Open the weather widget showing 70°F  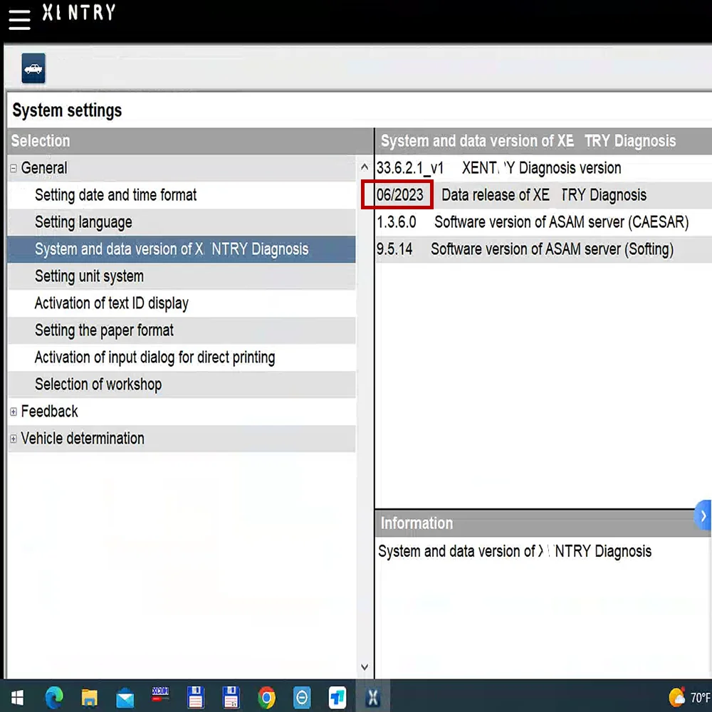pyautogui.click(x=690, y=697)
